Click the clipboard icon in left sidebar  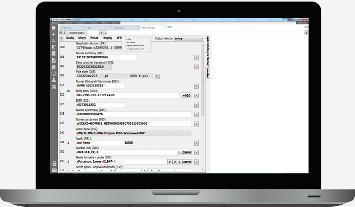tap(54, 67)
